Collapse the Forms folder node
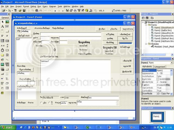This screenshot has width=174, height=130. [146, 25]
